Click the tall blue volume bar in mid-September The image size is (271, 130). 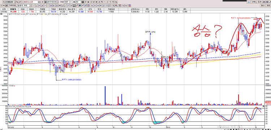(105, 96)
